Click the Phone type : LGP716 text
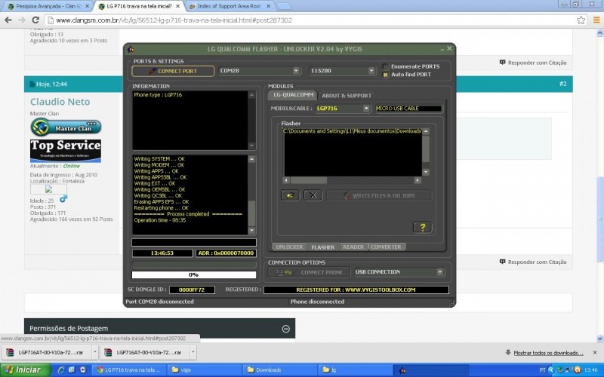 (158, 95)
